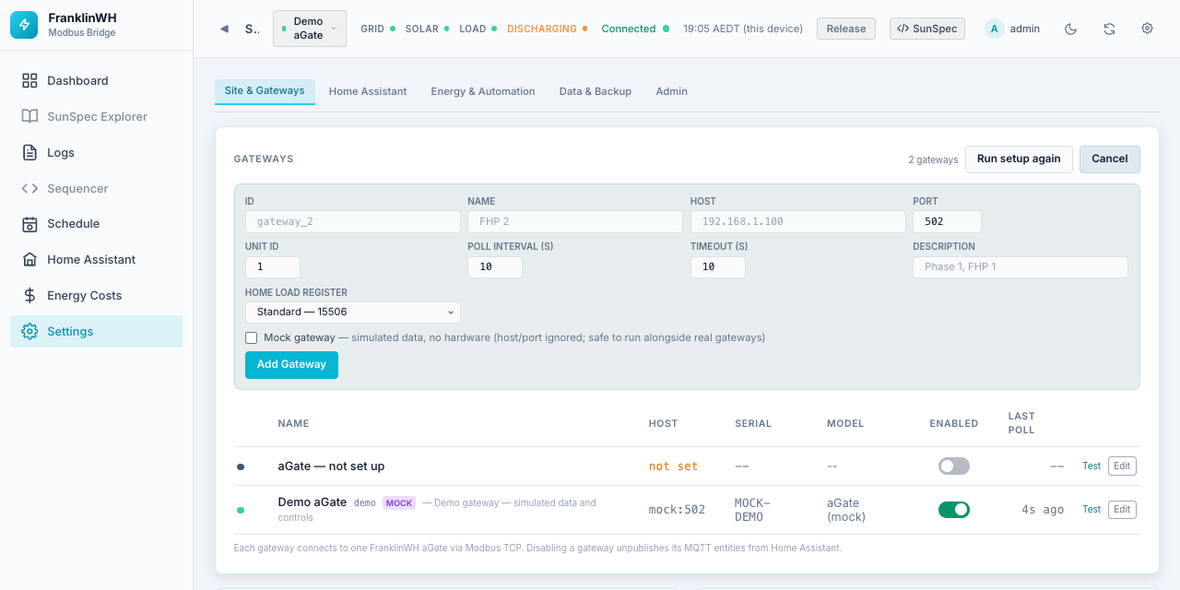Image resolution: width=1180 pixels, height=590 pixels.
Task: Click the SunSpec button in header
Action: click(x=927, y=29)
